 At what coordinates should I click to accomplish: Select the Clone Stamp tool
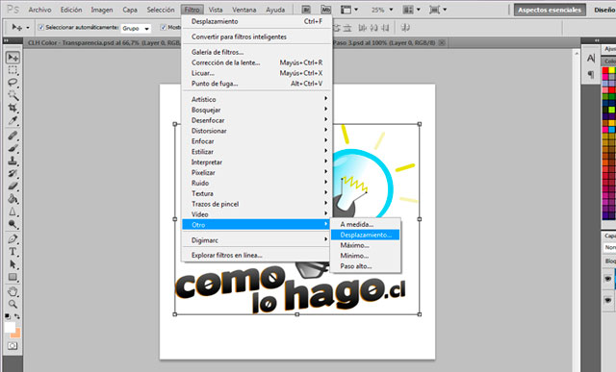click(13, 161)
